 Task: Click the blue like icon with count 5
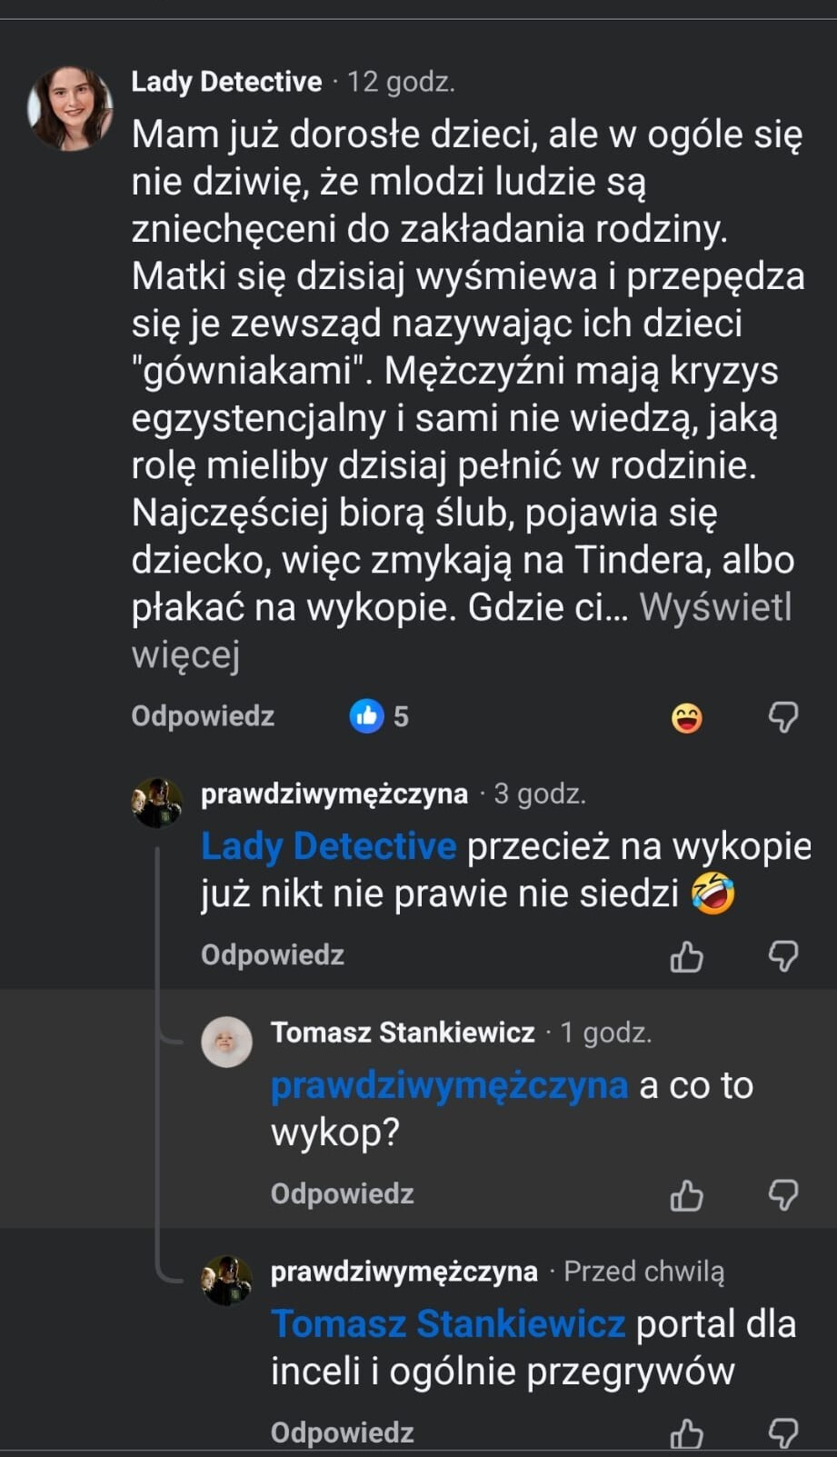point(367,716)
